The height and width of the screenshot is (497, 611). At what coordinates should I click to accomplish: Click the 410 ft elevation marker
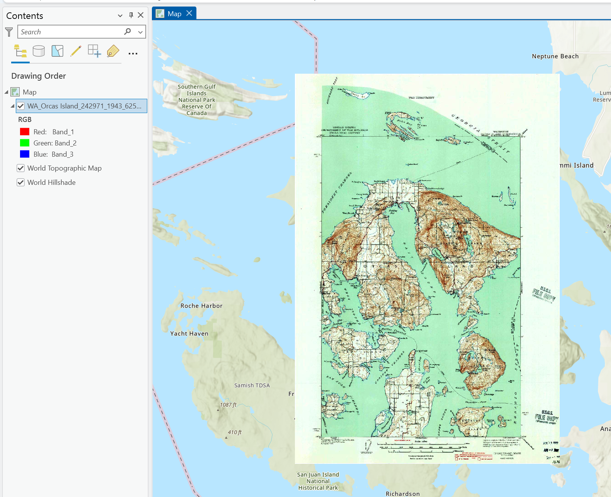tap(234, 432)
